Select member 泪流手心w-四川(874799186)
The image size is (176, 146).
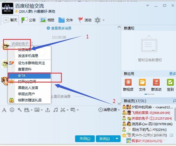pos(148,124)
